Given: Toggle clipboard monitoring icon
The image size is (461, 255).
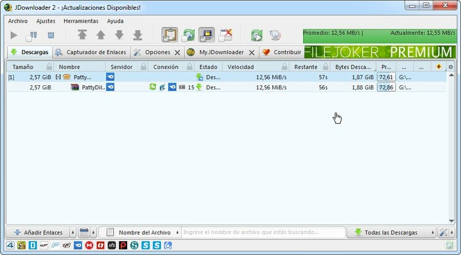Looking at the screenshot, I should pos(170,35).
